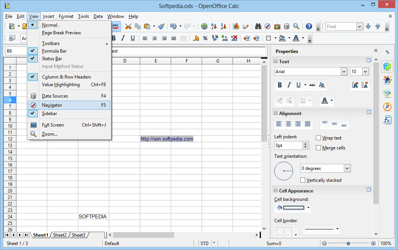The image size is (398, 250).
Task: Open the sidebar Navigator compass icon
Action: tap(387, 106)
